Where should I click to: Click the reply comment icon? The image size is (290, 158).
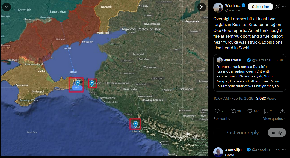coord(217,111)
